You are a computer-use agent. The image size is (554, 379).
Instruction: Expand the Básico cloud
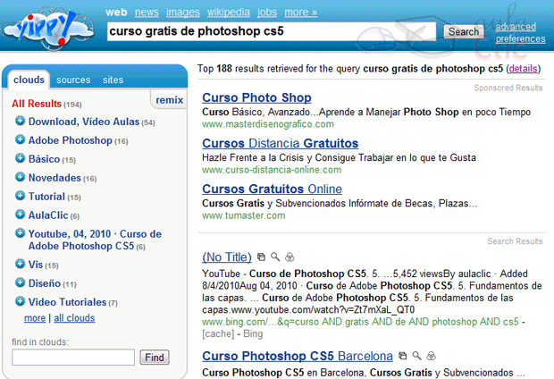[21, 158]
